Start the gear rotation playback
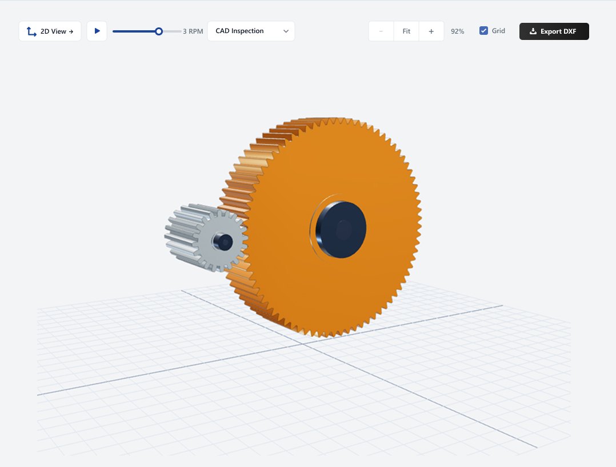The image size is (616, 467). tap(97, 31)
